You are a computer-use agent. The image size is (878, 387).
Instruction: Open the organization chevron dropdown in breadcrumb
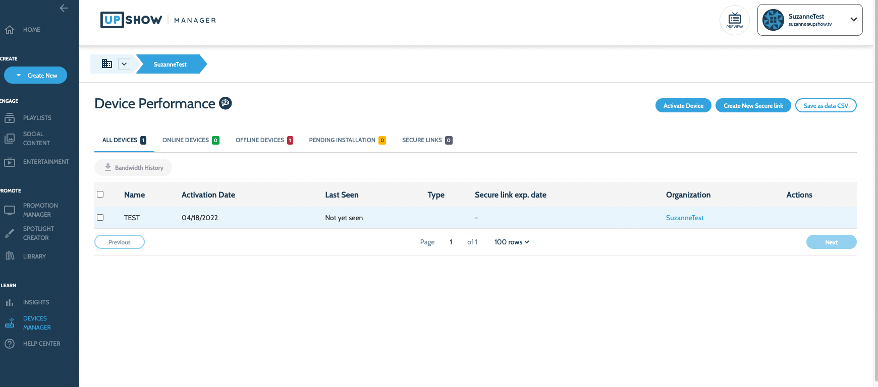(124, 64)
